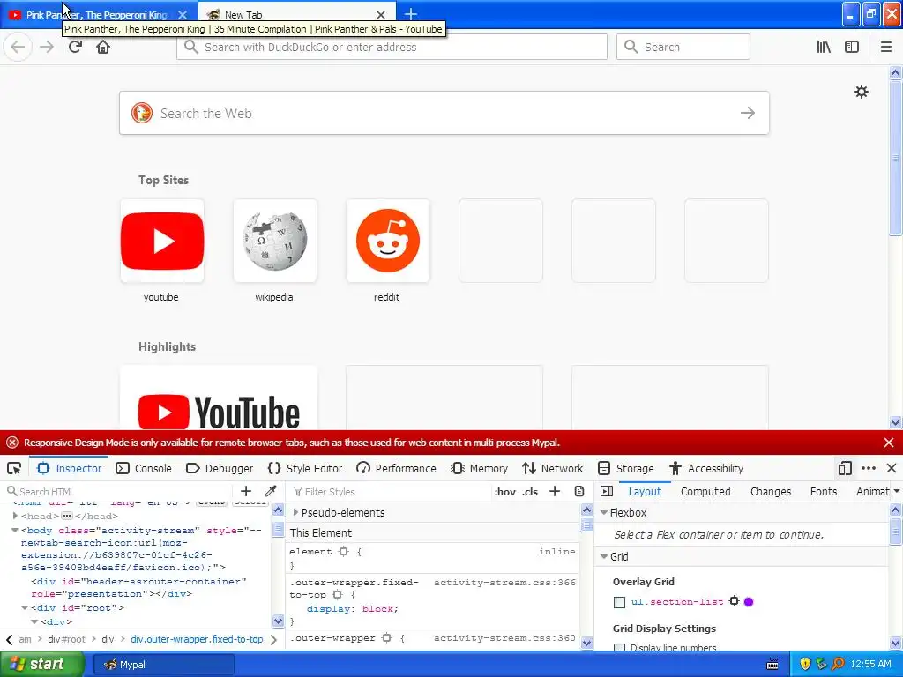The height and width of the screenshot is (677, 903).
Task: Expand the Pseudo-elements section
Action: (296, 512)
